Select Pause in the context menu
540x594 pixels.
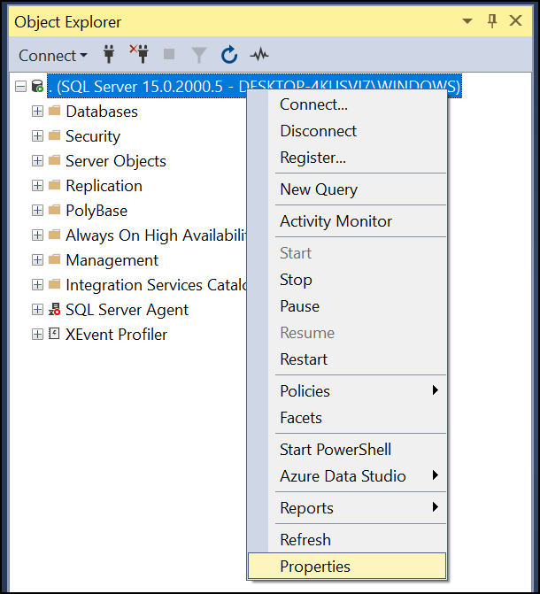[x=347, y=306]
